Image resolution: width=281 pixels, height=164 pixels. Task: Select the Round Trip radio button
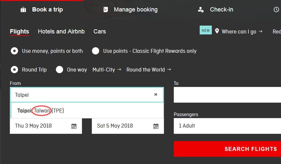pyautogui.click(x=14, y=70)
